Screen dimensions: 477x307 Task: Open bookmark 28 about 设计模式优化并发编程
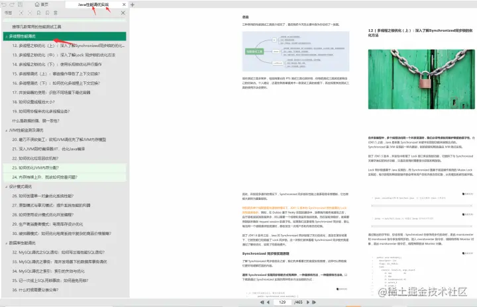43,215
